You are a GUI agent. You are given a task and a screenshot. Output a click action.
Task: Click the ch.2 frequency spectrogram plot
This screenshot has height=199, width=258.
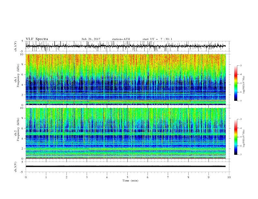126,133
